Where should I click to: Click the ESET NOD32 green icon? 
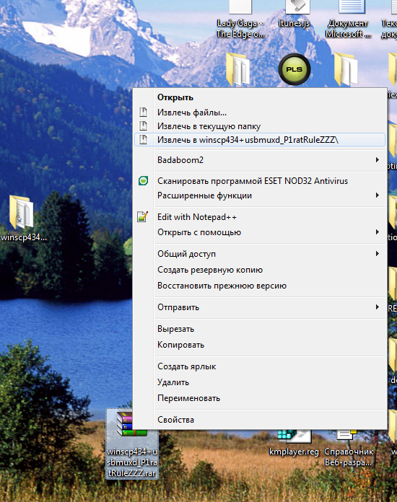[x=143, y=181]
